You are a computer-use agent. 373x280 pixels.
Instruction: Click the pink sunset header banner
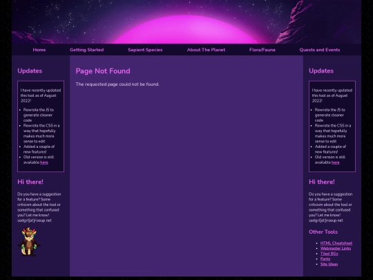click(186, 22)
